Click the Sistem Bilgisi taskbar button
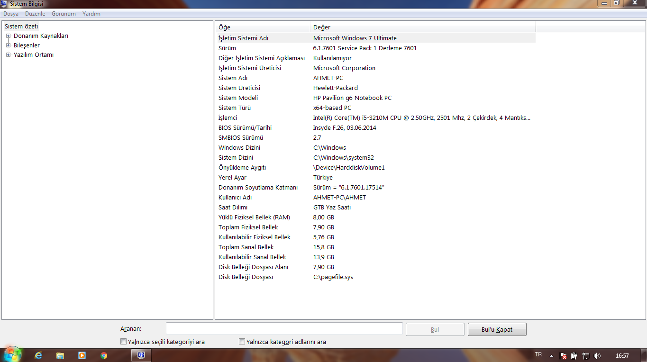The height and width of the screenshot is (362, 647). tap(141, 355)
